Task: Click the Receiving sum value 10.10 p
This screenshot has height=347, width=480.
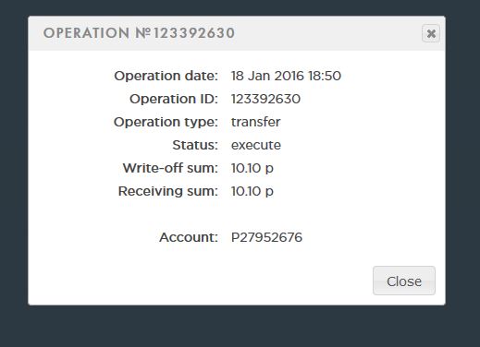Action: pyautogui.click(x=252, y=191)
